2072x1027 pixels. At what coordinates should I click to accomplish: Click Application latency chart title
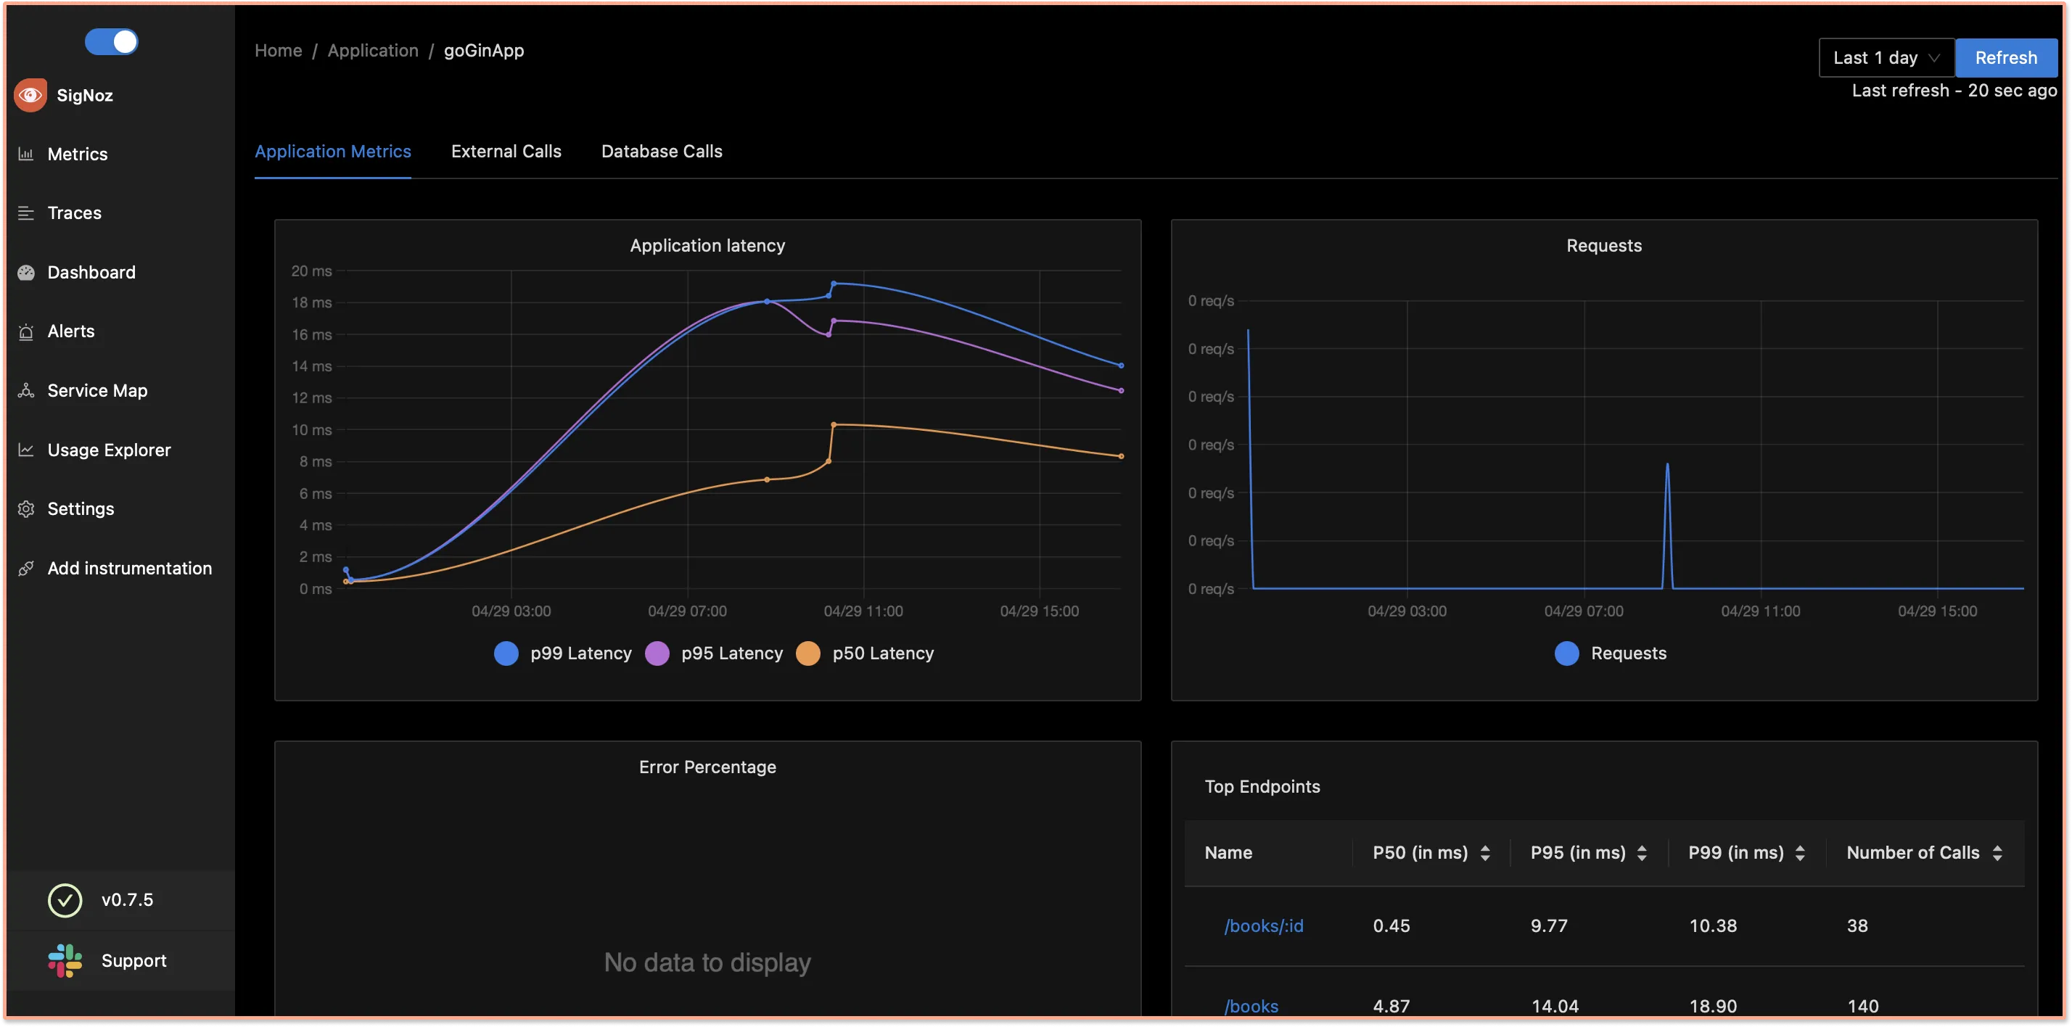coord(707,245)
